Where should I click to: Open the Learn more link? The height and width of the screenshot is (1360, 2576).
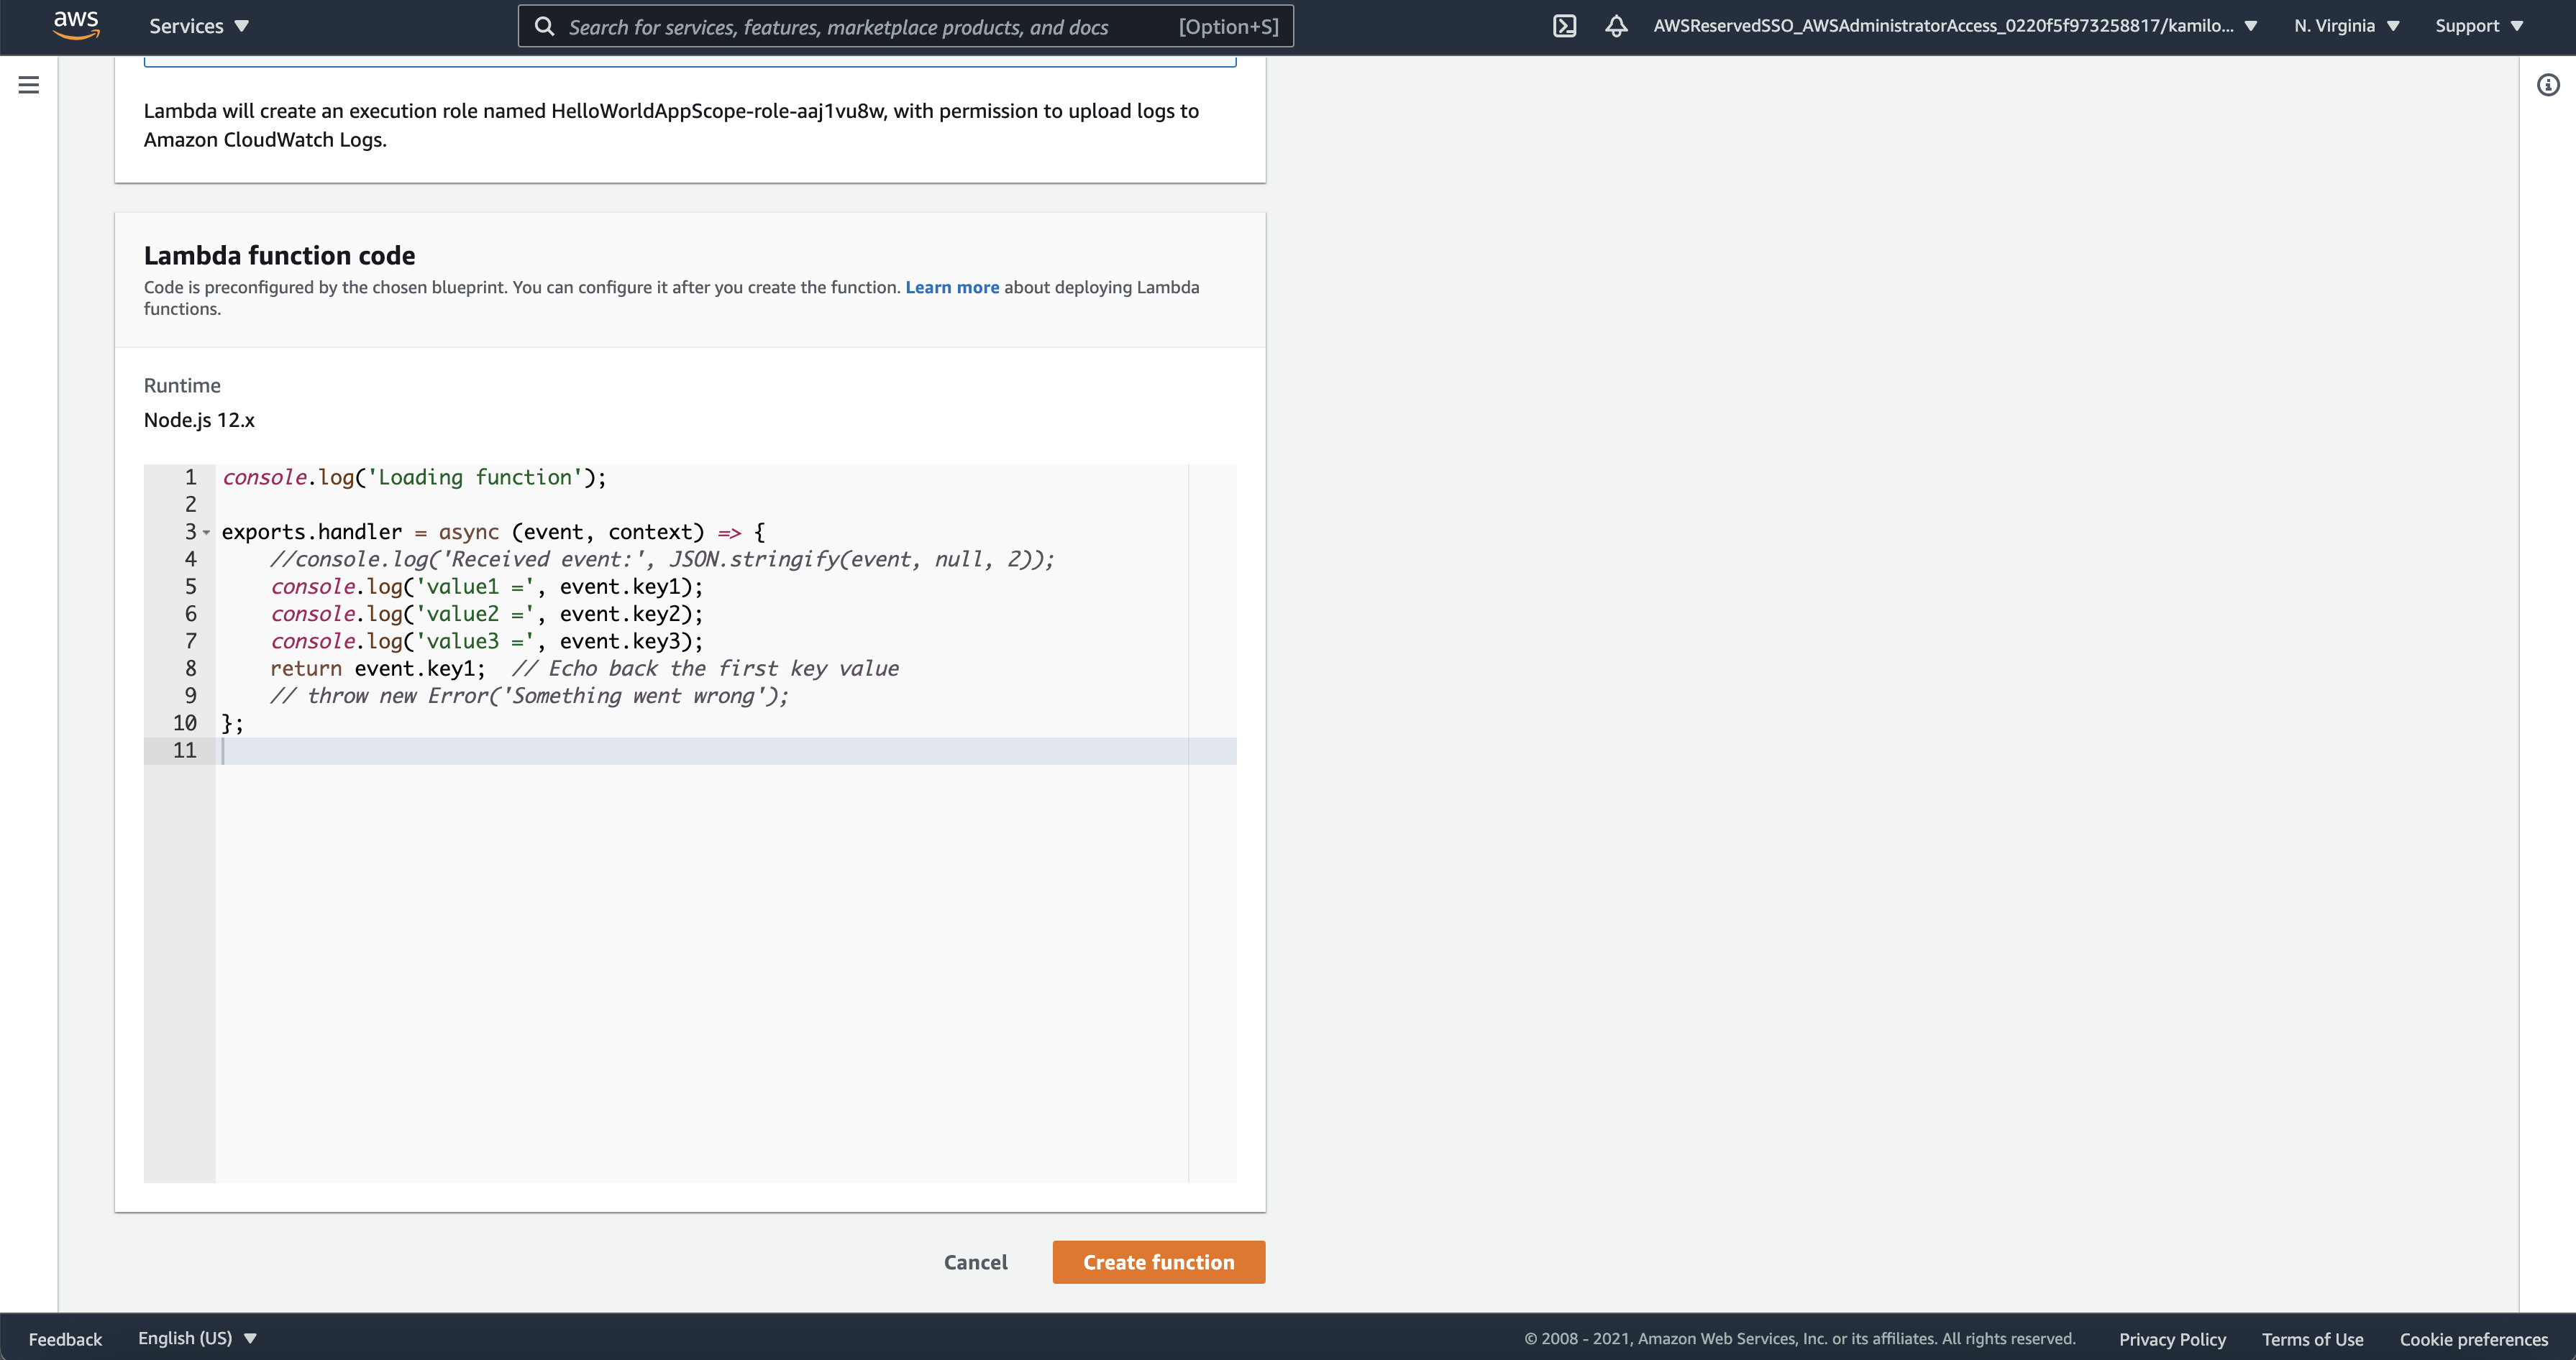(x=951, y=287)
